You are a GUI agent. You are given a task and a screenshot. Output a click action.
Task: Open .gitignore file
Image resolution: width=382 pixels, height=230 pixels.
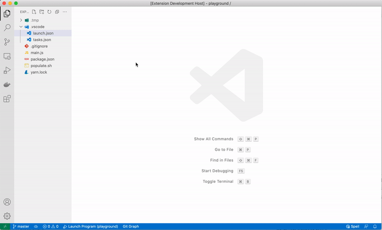coord(43,46)
